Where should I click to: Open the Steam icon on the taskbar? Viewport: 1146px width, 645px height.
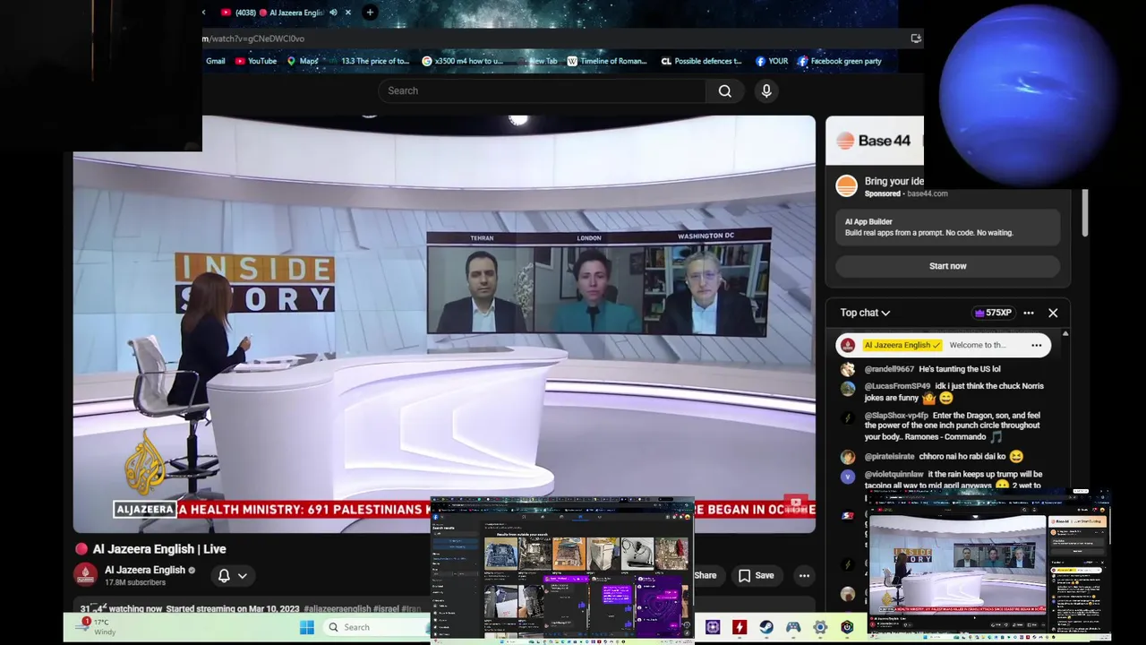click(x=766, y=627)
